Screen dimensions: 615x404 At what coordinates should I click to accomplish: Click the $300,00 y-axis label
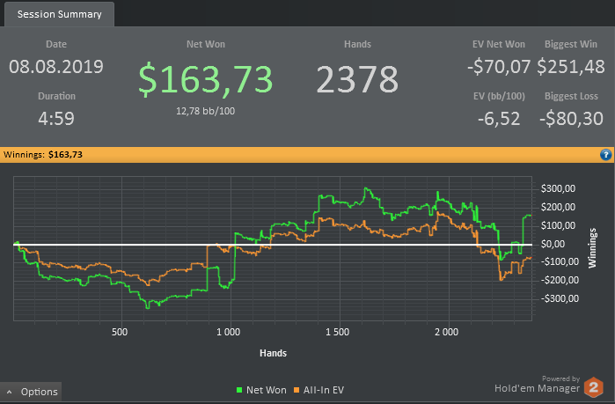click(558, 188)
